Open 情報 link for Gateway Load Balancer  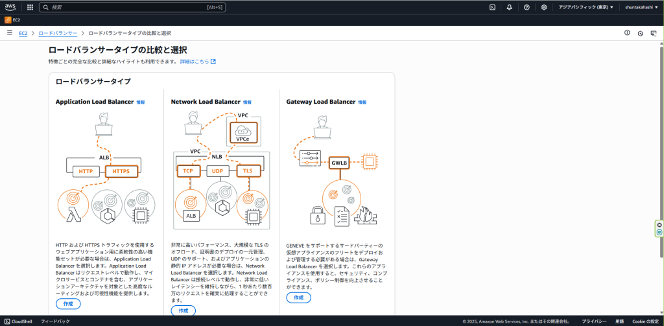pyautogui.click(x=362, y=102)
